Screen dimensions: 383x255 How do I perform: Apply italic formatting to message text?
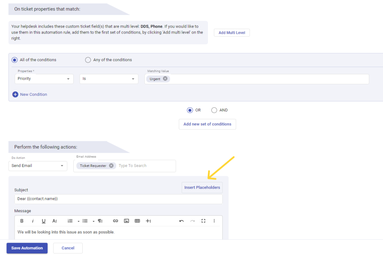pos(33,221)
